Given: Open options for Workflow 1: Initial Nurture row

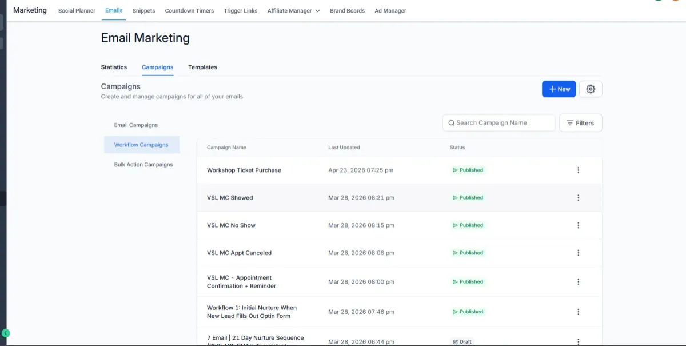Looking at the screenshot, I should pos(578,312).
